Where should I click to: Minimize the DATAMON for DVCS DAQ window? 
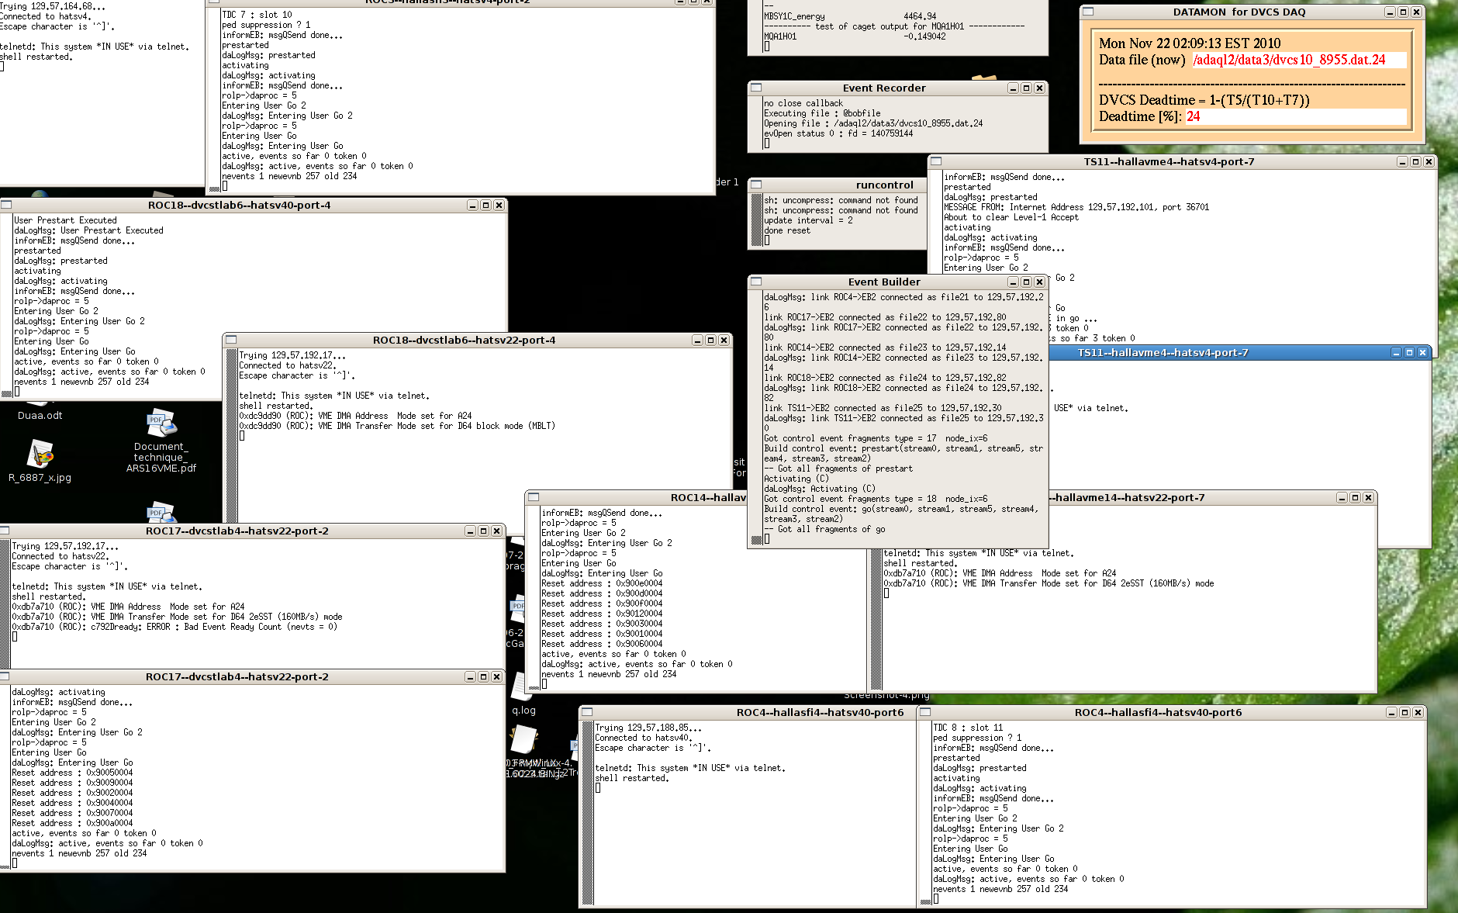tap(1390, 12)
